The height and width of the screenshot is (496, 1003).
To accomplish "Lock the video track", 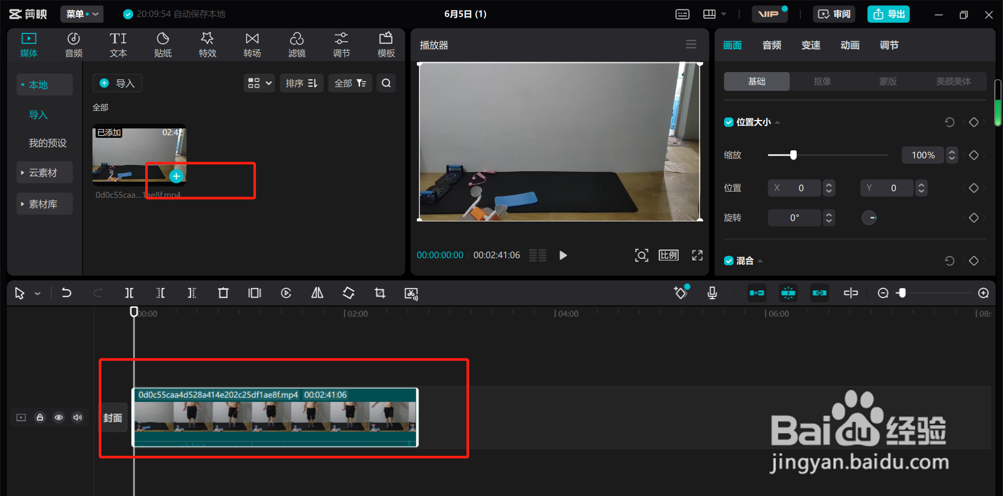I will click(x=40, y=417).
